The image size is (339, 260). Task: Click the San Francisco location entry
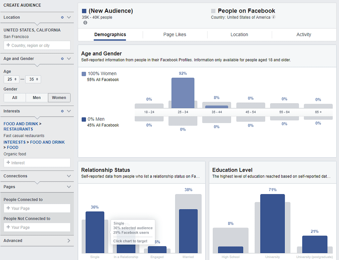pyautogui.click(x=16, y=37)
